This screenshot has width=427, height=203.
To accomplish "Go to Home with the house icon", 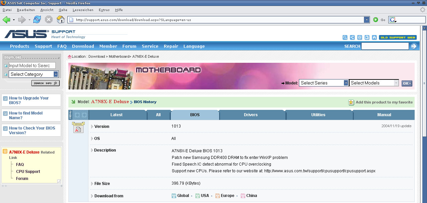I will point(60,20).
